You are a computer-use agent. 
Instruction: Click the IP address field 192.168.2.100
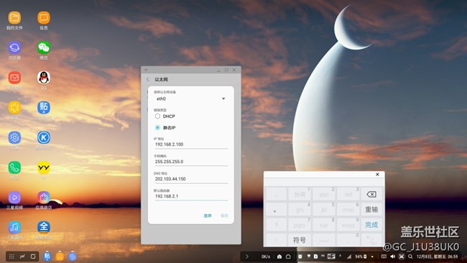191,144
